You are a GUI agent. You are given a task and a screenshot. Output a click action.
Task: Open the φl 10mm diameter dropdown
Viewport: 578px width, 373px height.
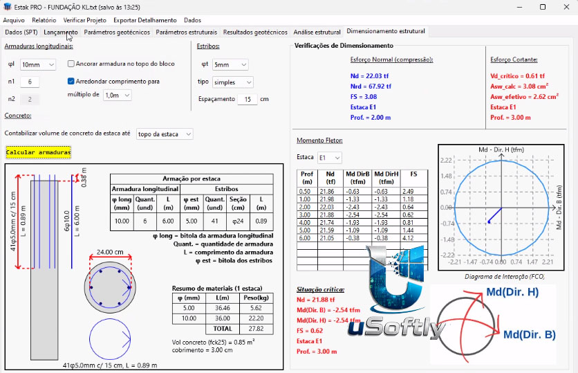click(x=38, y=64)
